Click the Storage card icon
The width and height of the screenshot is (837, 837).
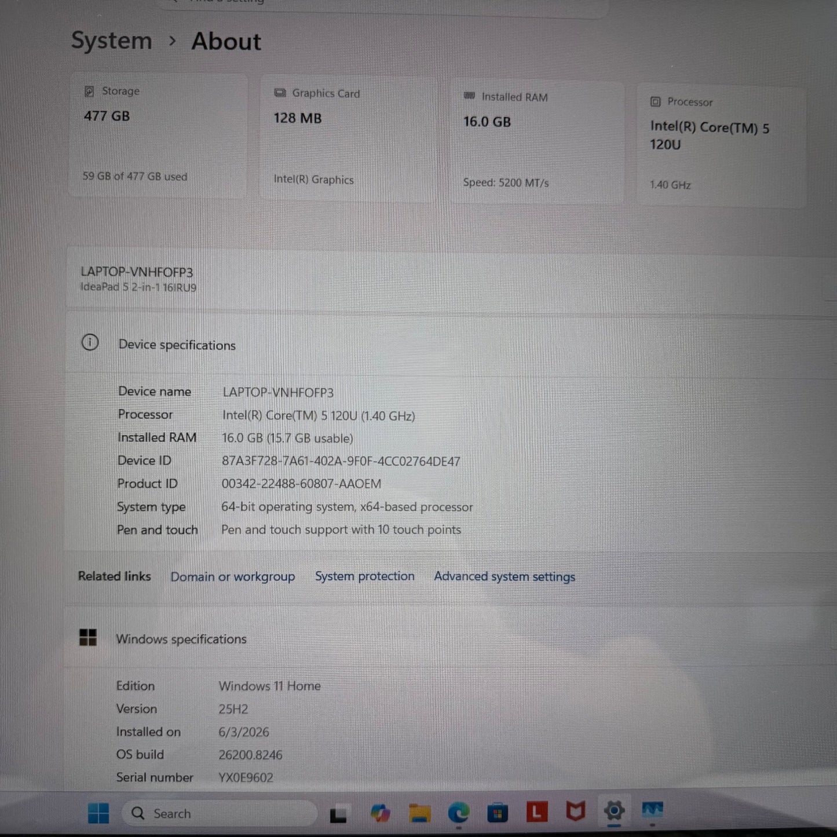click(89, 91)
